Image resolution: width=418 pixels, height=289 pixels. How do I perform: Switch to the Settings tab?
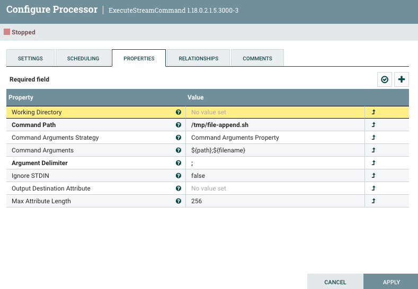[x=30, y=58]
